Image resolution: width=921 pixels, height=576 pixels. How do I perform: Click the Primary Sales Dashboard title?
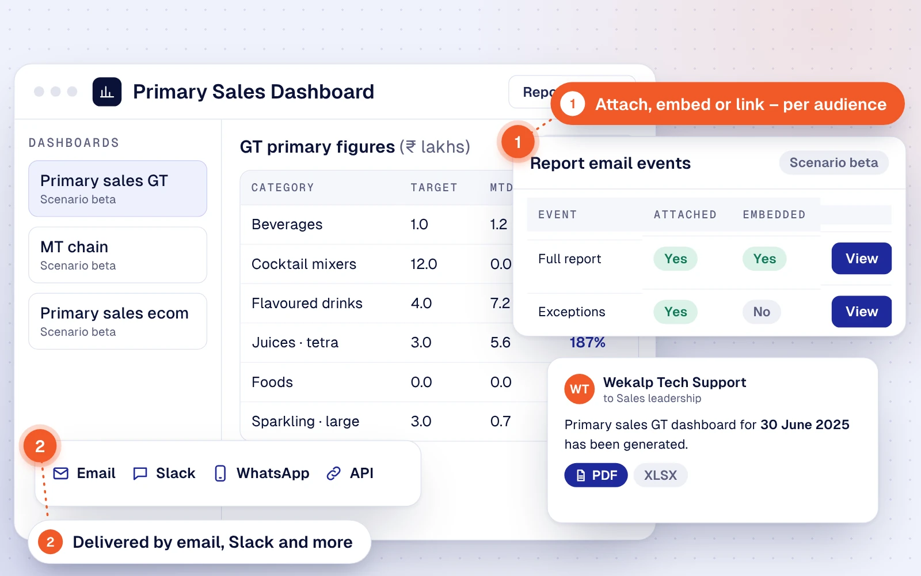253,92
